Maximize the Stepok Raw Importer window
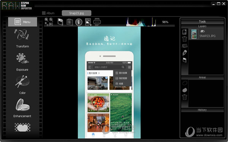 (218, 4)
